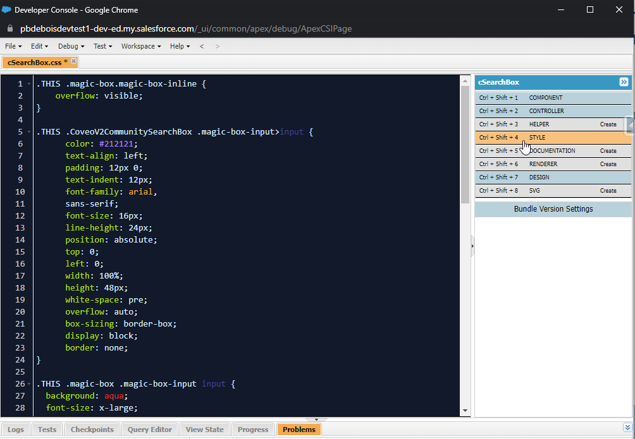Collapse the cSearchBox bundle panel arrow icon
Viewport: 635px width, 439px height.
point(624,82)
